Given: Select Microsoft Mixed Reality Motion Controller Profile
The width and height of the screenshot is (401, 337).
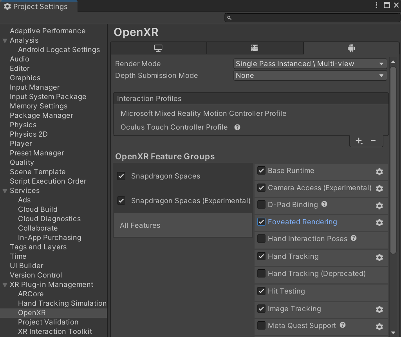Looking at the screenshot, I should click(x=203, y=113).
